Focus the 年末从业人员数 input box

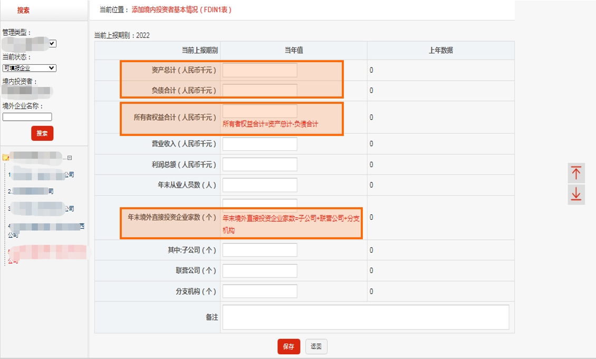tap(261, 185)
